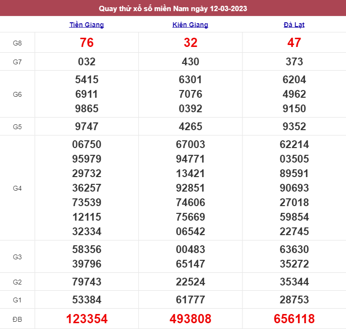
Task: Click G4 value 03505
Action: [294, 159]
